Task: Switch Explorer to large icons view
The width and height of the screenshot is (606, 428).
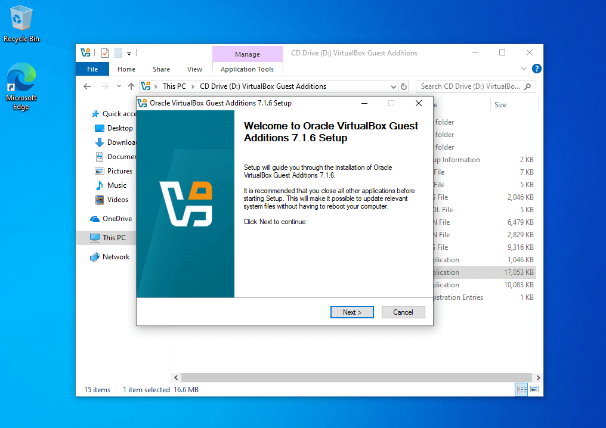Action: tap(534, 389)
